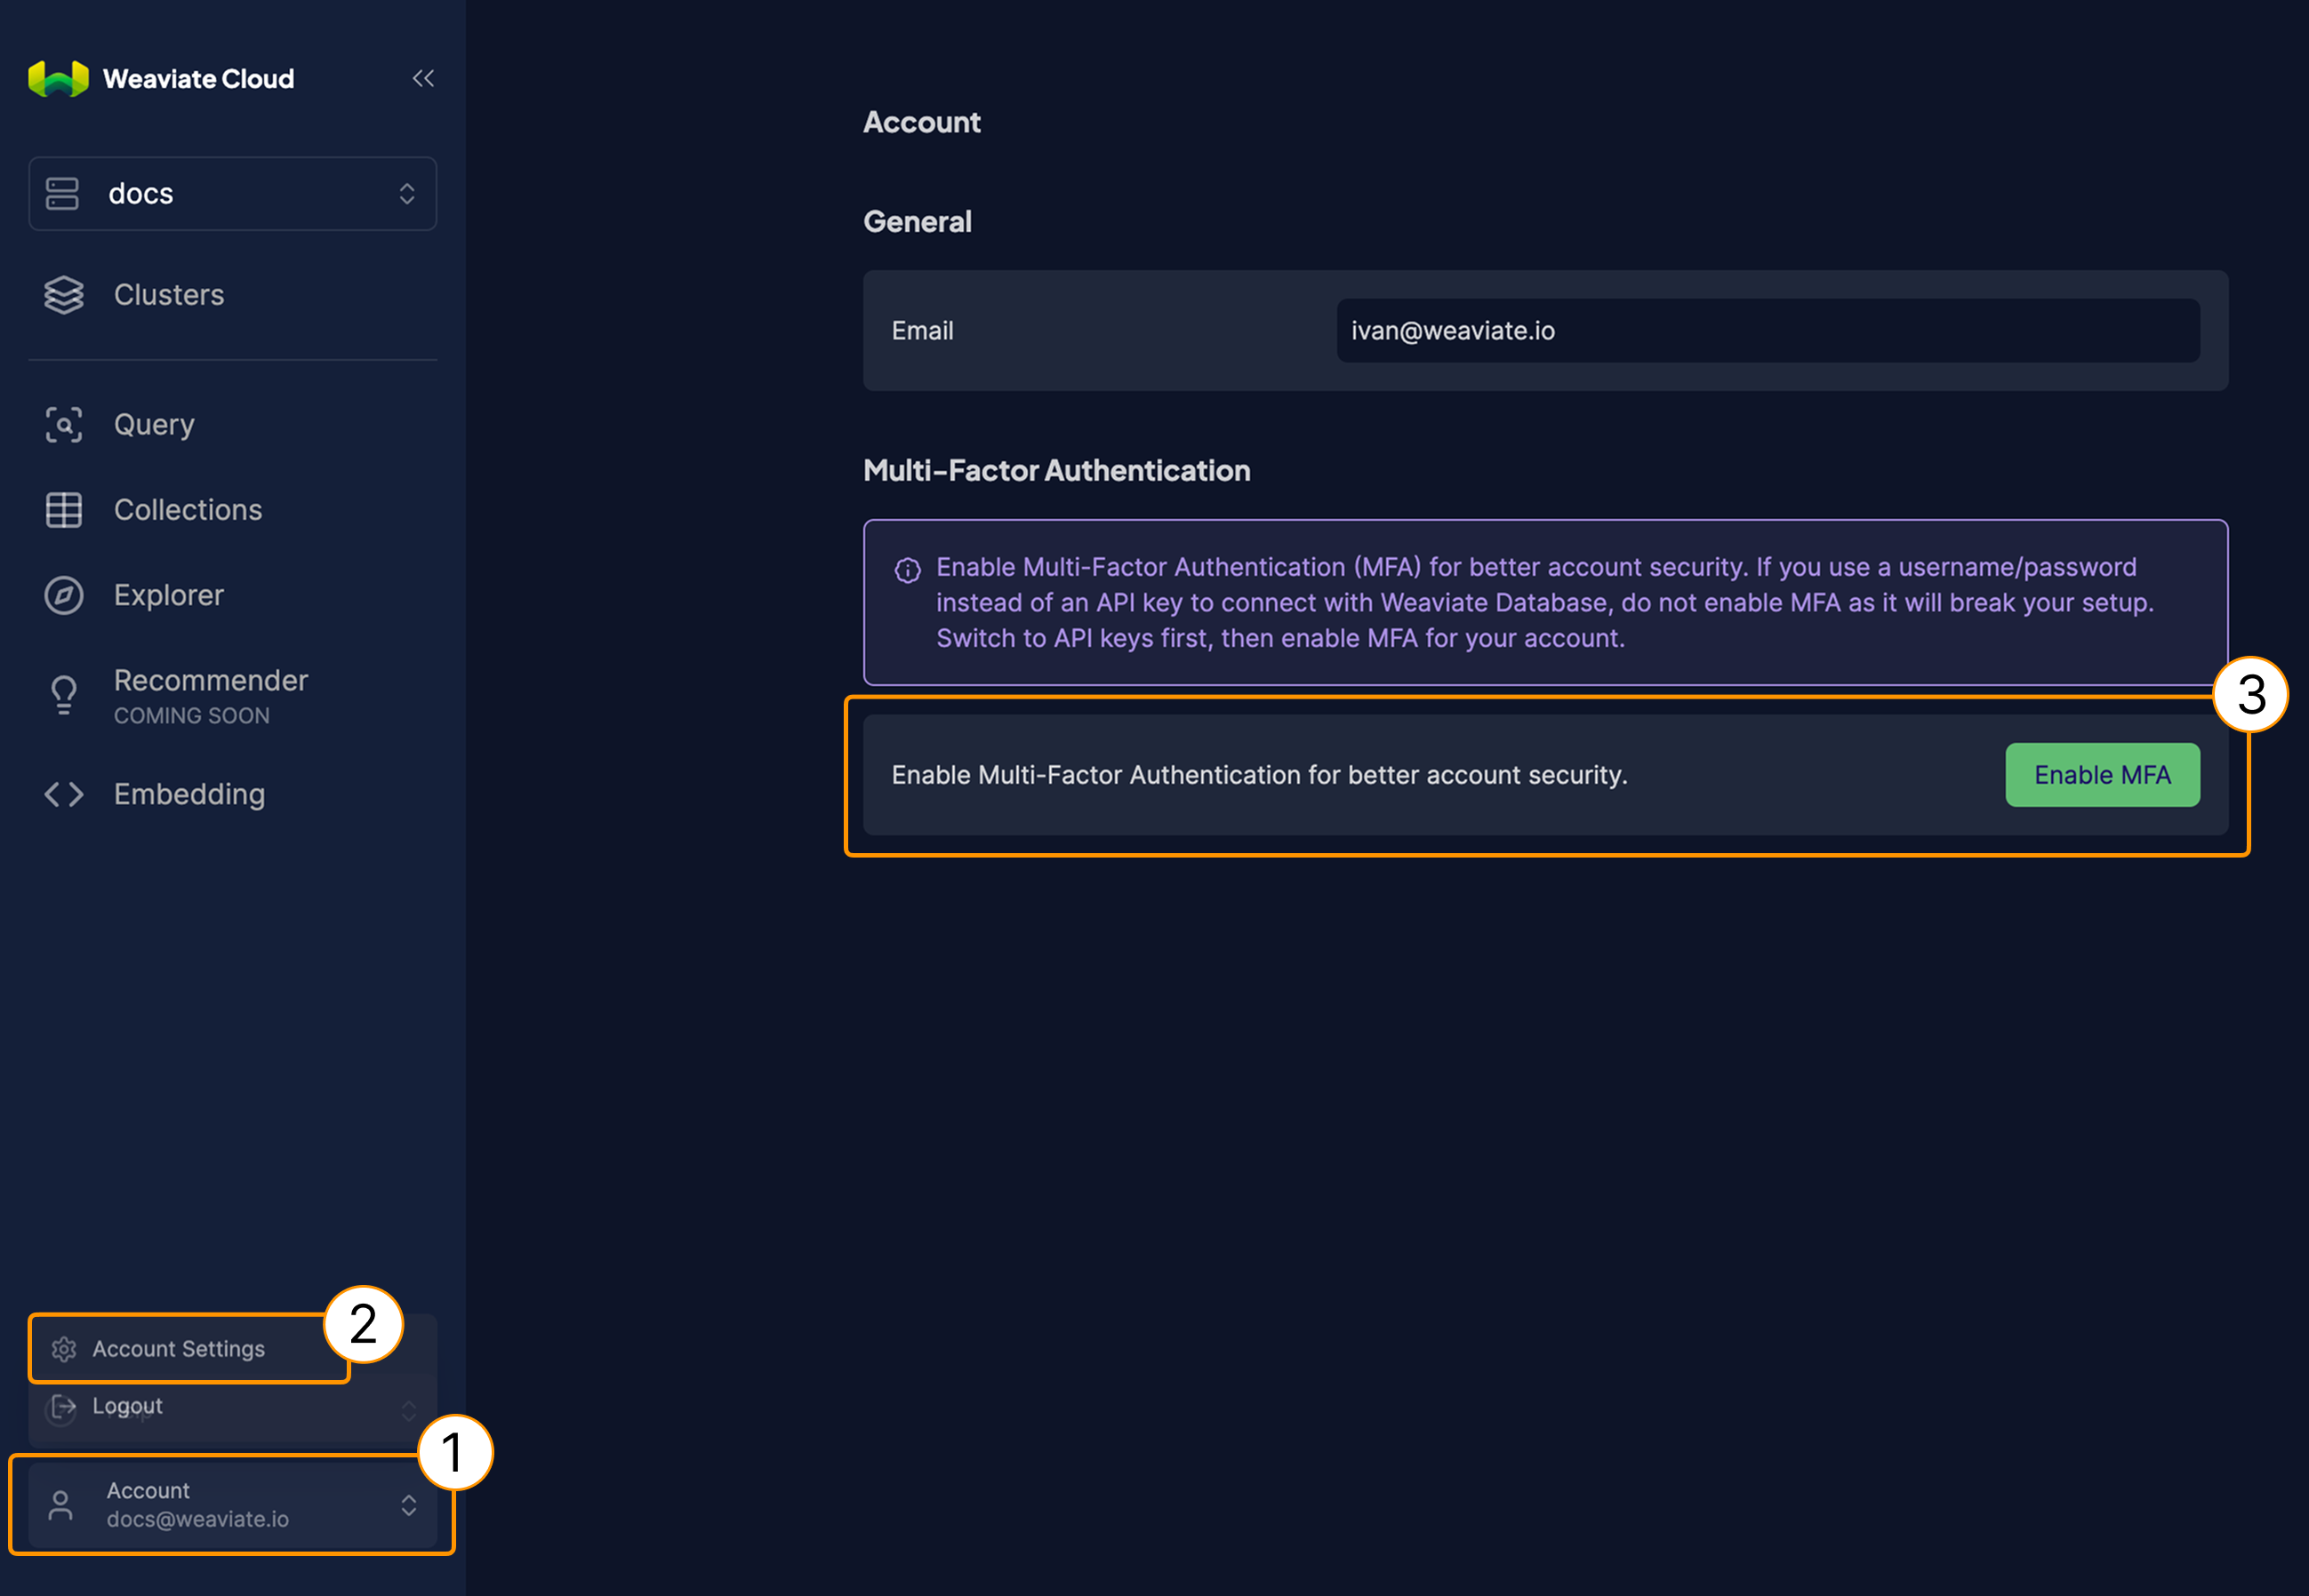Click the General section heading

(918, 222)
